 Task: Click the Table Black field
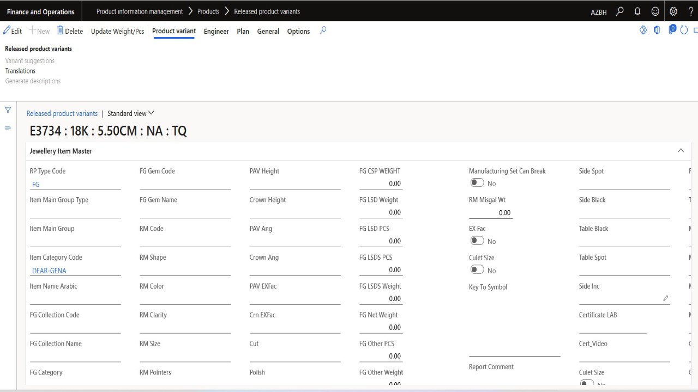(x=624, y=241)
